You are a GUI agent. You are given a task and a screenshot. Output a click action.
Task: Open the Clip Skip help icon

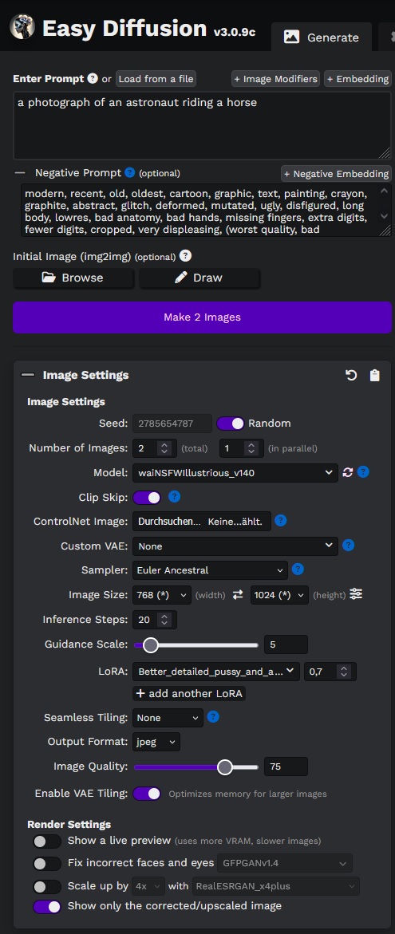174,497
